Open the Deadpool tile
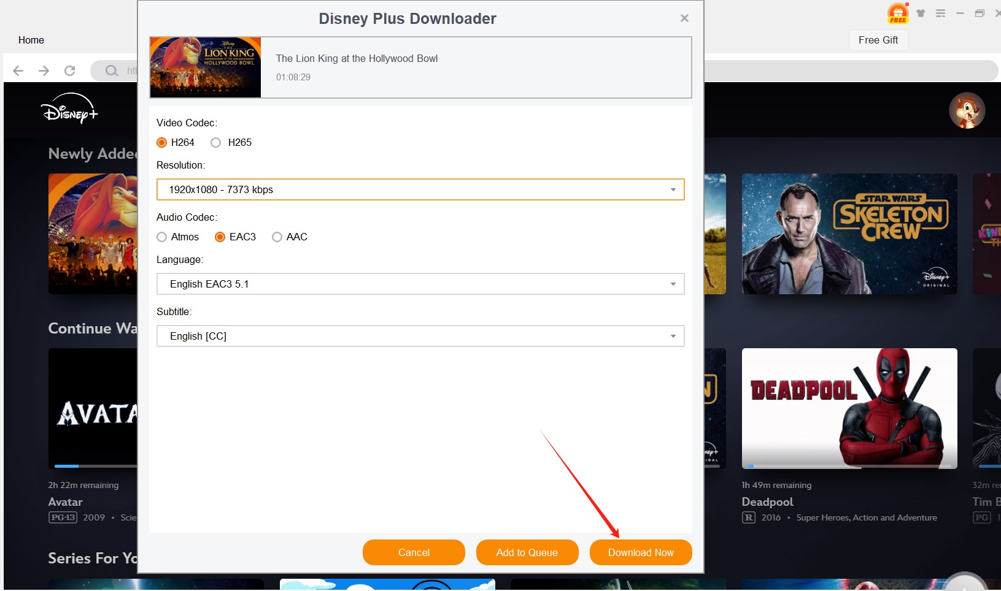 coord(849,408)
